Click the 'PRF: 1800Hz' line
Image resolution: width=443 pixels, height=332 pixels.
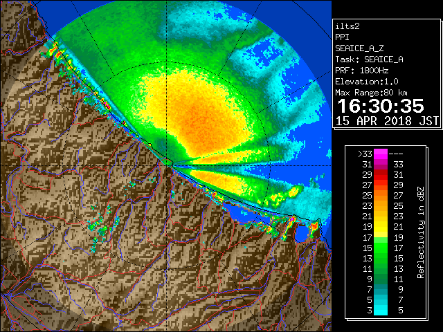[361, 71]
